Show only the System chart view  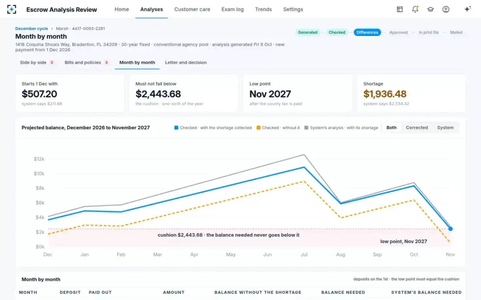(445, 128)
